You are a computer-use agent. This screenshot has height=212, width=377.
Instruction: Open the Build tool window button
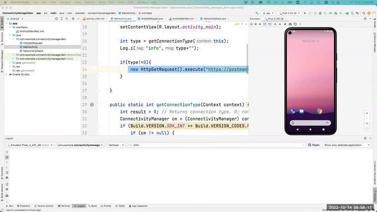92,206
